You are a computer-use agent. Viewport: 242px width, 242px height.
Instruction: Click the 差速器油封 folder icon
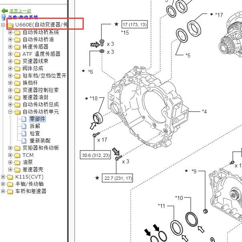17,98
